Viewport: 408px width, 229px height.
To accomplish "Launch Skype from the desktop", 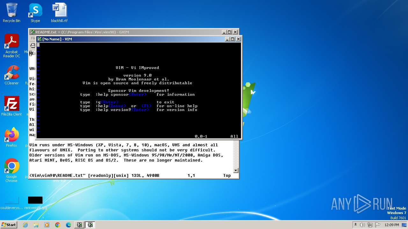I will pyautogui.click(x=35, y=13).
